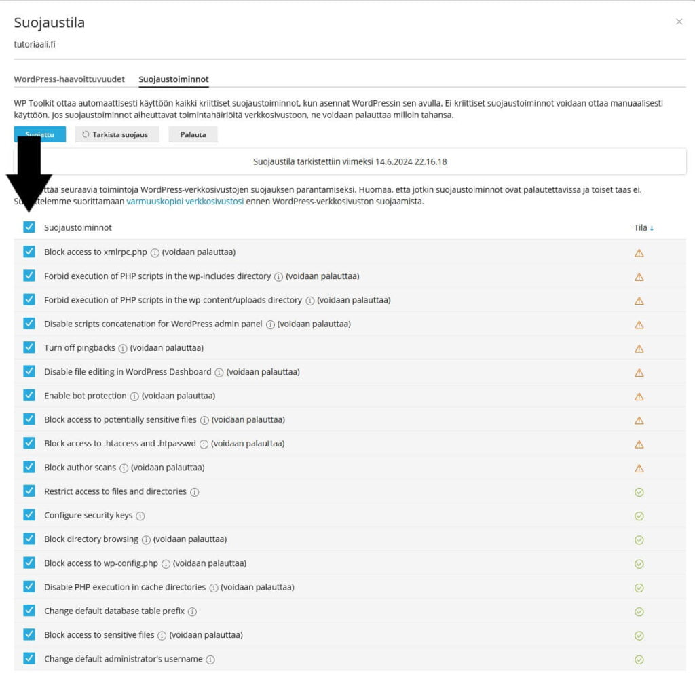Image resolution: width=695 pixels, height=684 pixels.
Task: Click the Tarkista suojaus button
Action: tap(116, 134)
